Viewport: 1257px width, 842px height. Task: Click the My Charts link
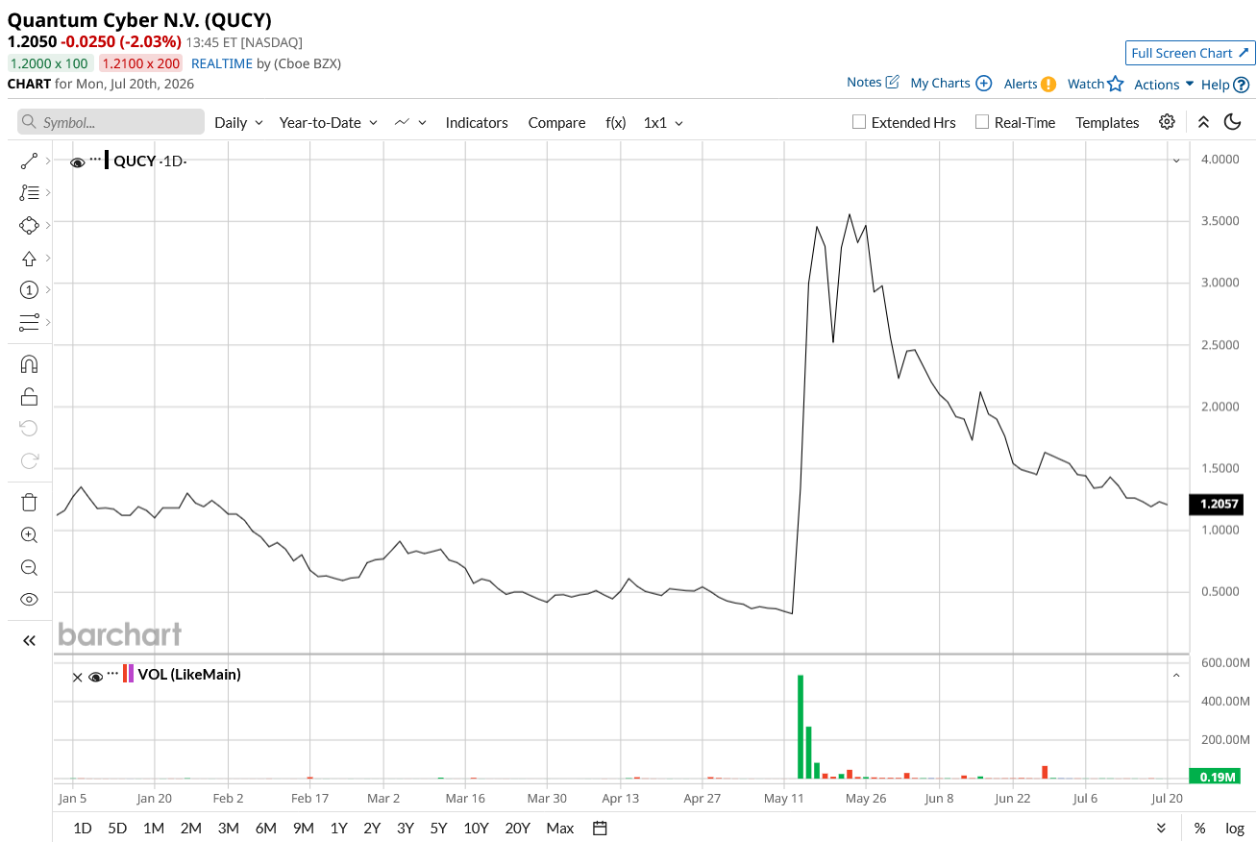940,84
